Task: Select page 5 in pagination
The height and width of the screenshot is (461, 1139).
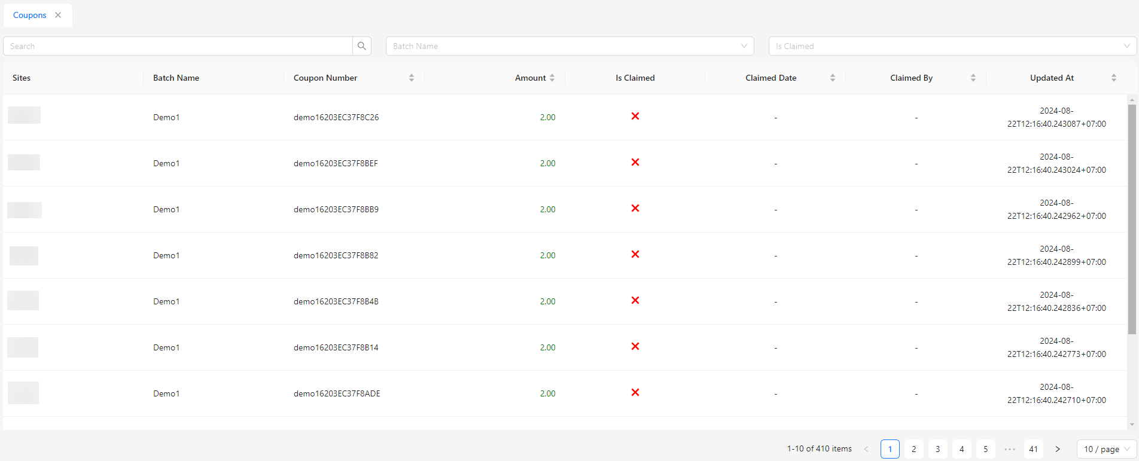Action: coord(986,449)
